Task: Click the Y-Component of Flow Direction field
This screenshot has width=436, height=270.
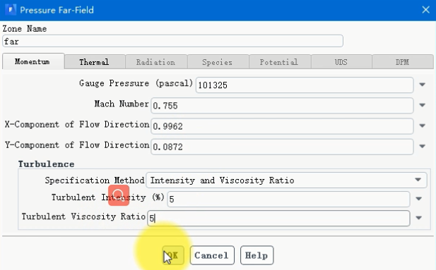Action: (282, 147)
